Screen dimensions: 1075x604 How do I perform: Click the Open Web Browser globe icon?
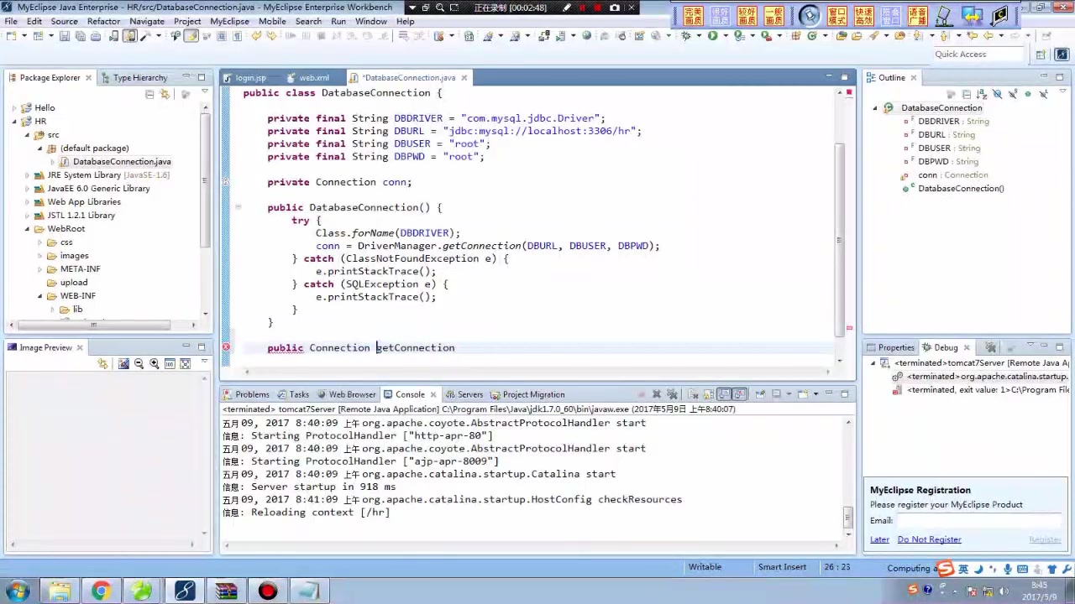pos(586,36)
